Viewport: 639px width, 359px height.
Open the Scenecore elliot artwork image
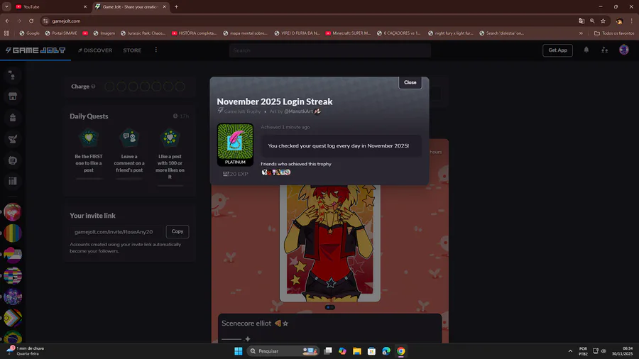[329, 243]
